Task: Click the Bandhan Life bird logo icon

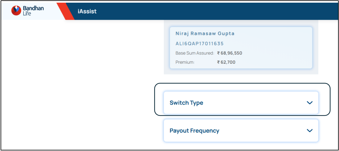Action: pos(16,11)
